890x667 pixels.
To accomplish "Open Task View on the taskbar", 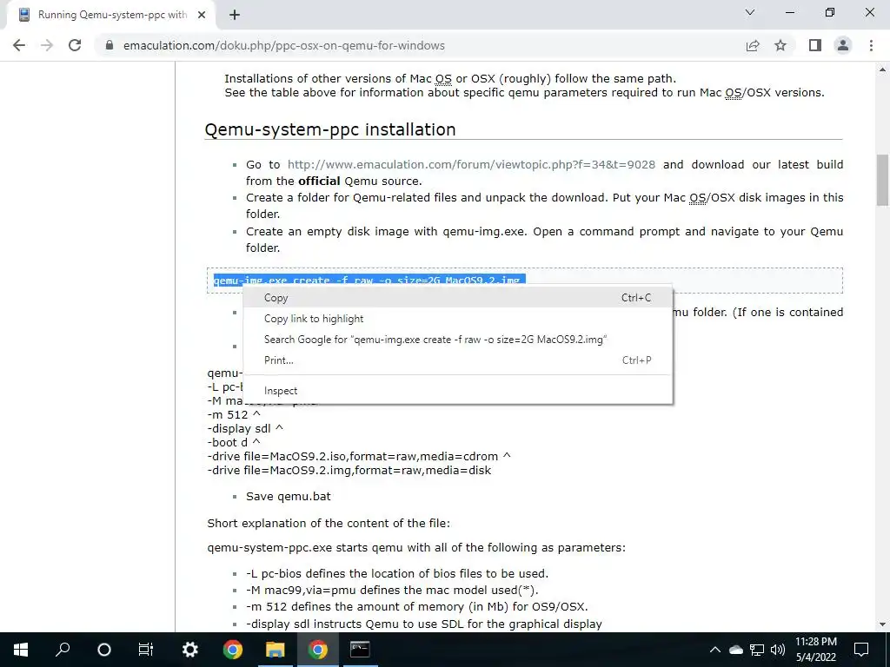I will 146,650.
